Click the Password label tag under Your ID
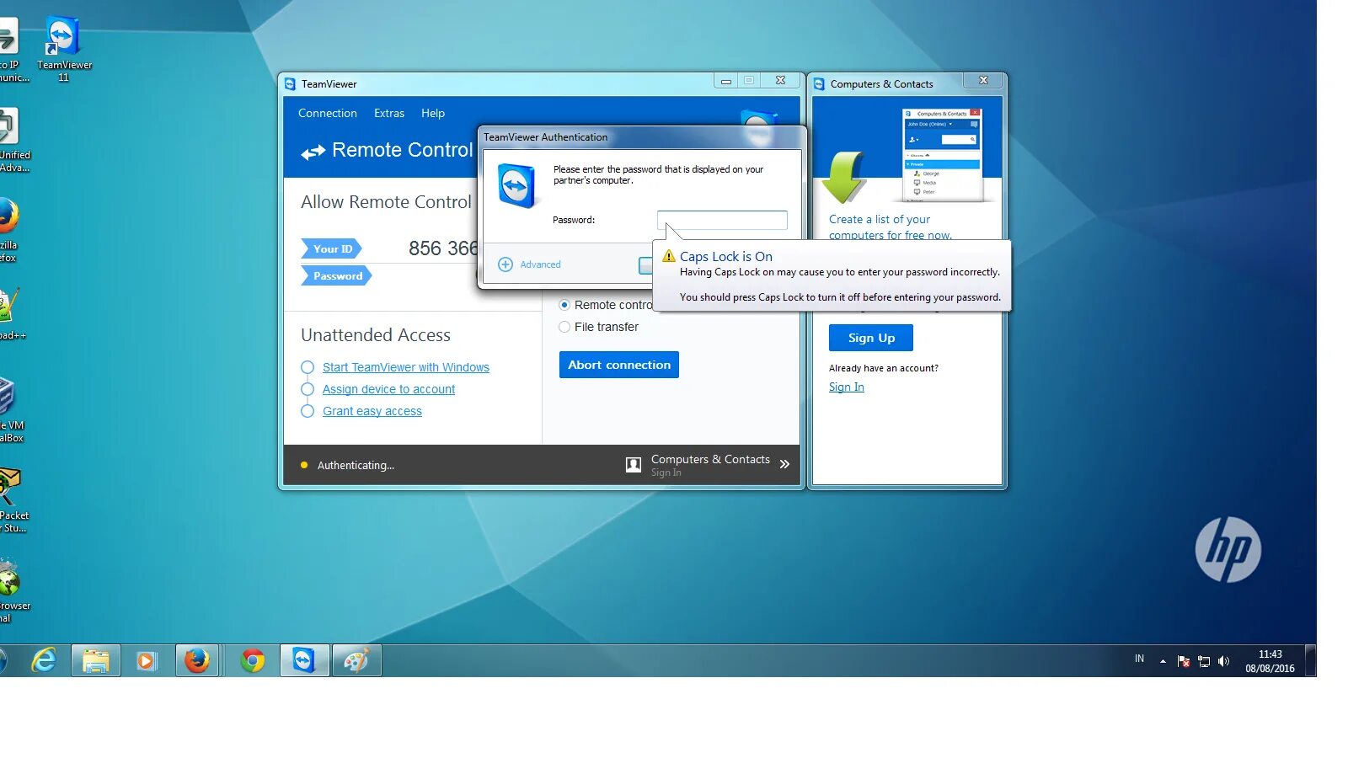The image size is (1348, 758). (x=337, y=275)
